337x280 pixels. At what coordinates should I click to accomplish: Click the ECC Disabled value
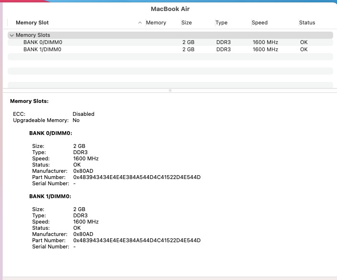(83, 114)
